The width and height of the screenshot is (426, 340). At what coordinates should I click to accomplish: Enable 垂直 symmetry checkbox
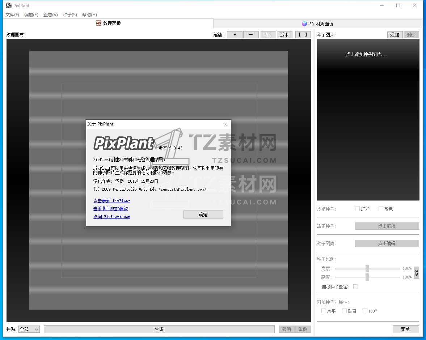pos(344,311)
